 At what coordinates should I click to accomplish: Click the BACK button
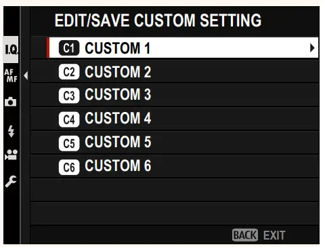click(x=245, y=235)
